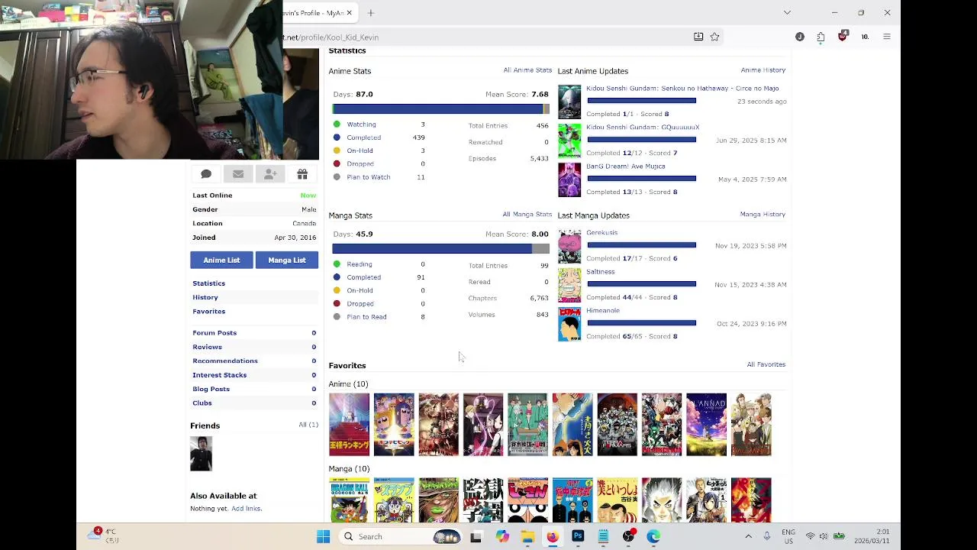Open the Favorites sidebar link

coord(208,312)
